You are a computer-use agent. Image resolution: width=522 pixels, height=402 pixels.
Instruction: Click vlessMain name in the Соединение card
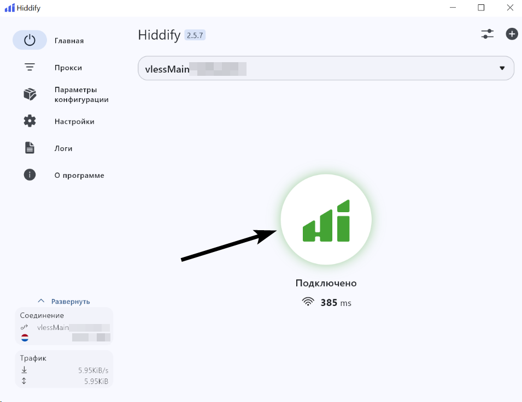53,328
